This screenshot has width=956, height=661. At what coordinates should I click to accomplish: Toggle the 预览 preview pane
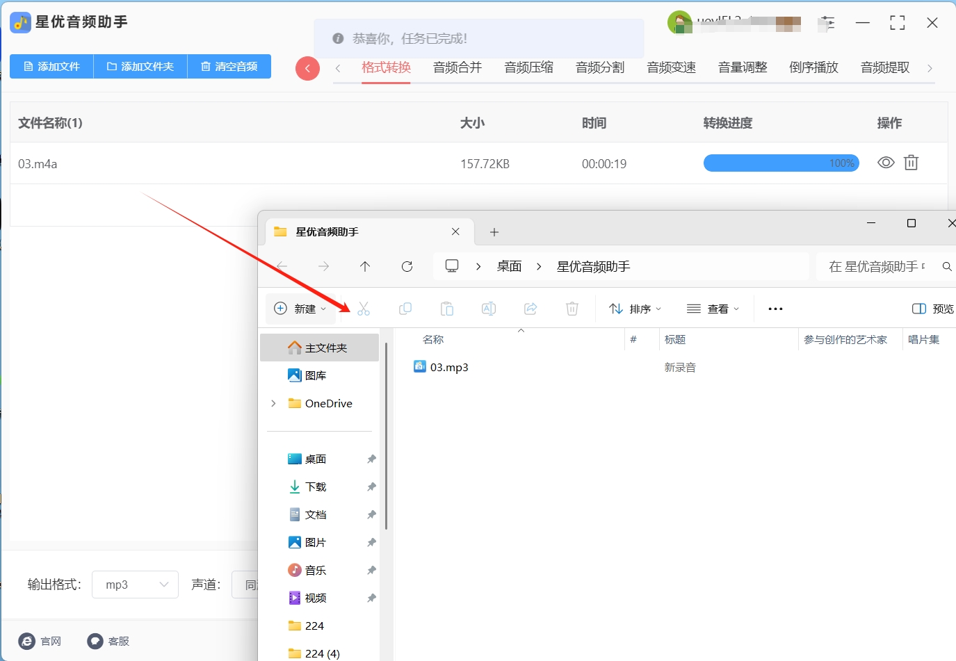tap(932, 309)
